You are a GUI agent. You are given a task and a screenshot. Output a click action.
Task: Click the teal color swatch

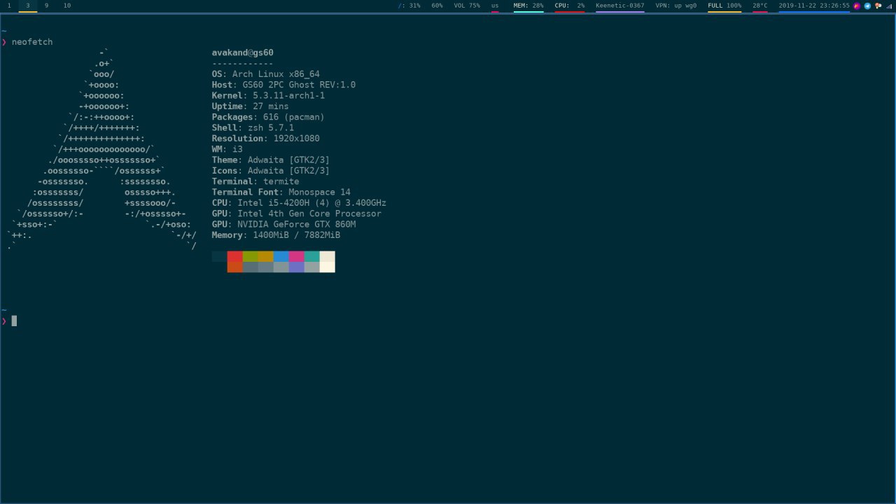(x=312, y=256)
